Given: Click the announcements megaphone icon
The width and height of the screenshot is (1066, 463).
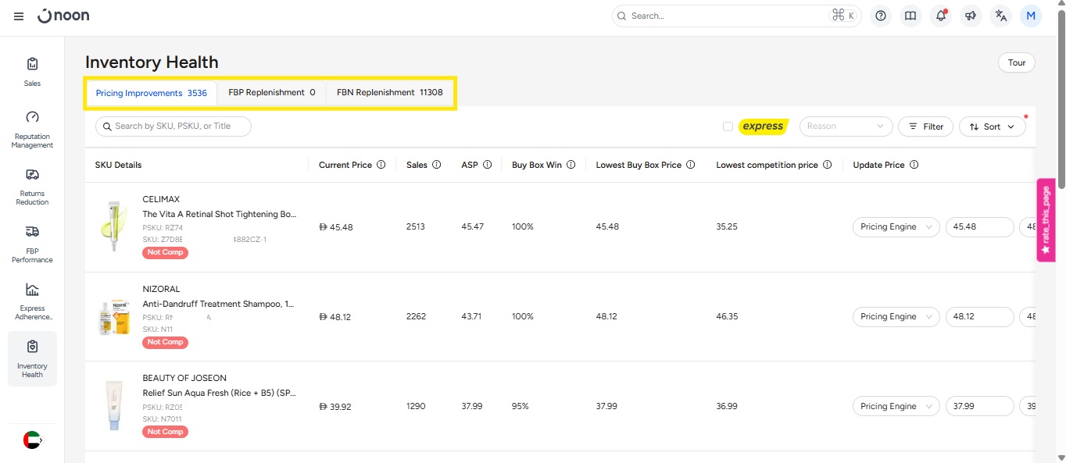Looking at the screenshot, I should 971,16.
